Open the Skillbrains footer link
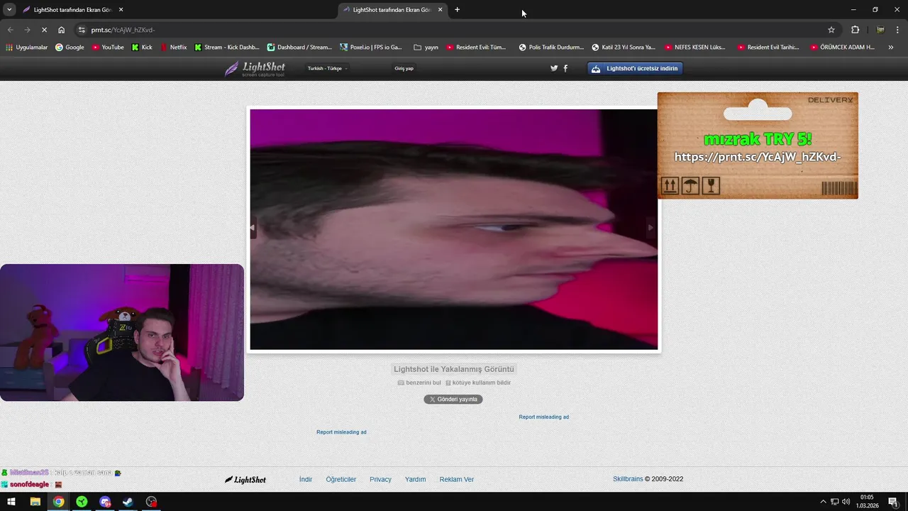 pos(628,479)
